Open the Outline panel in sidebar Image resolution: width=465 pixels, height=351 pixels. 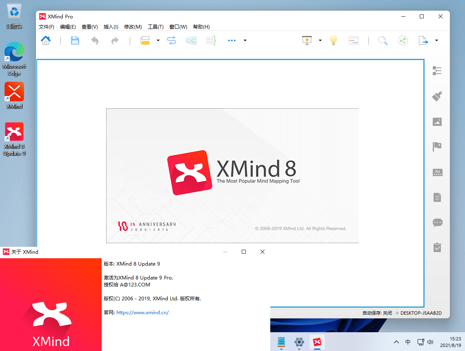click(437, 71)
